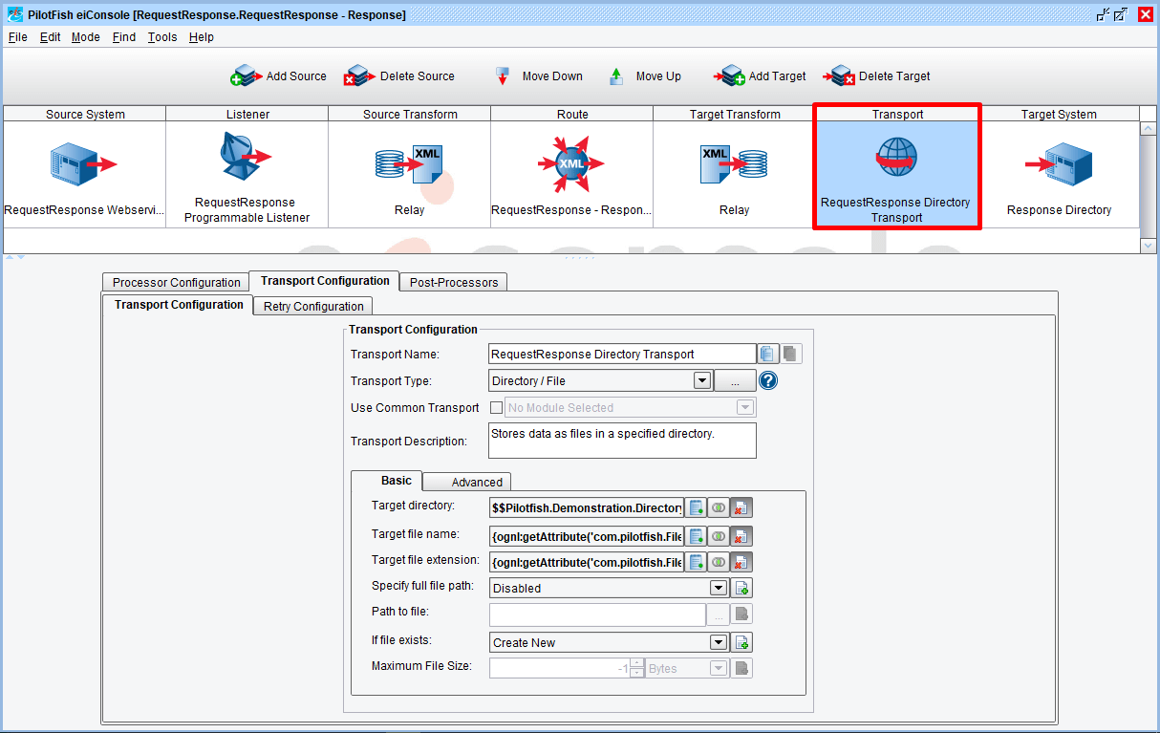This screenshot has height=733, width=1160.
Task: Select the Directory Transport globe icon
Action: [x=896, y=159]
